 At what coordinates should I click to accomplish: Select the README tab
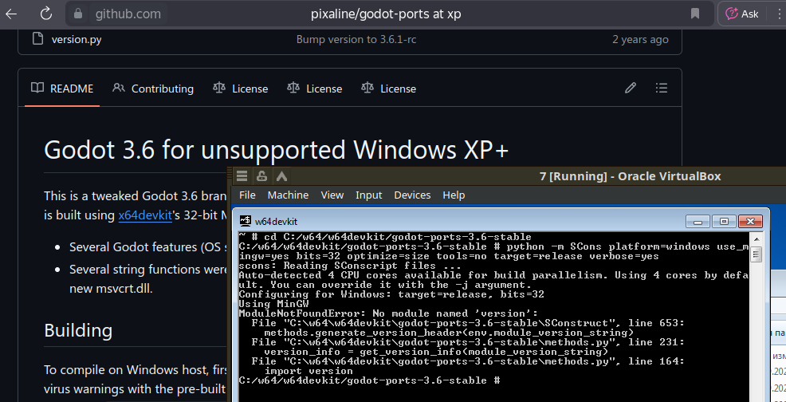[62, 89]
